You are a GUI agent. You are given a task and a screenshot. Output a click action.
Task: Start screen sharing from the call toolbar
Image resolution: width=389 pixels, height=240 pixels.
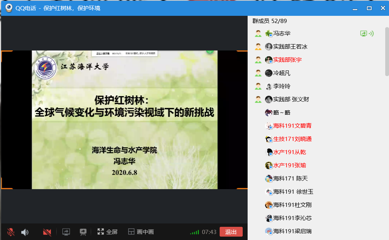pyautogui.click(x=66, y=232)
